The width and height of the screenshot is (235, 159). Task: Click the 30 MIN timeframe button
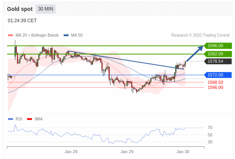[46, 9]
